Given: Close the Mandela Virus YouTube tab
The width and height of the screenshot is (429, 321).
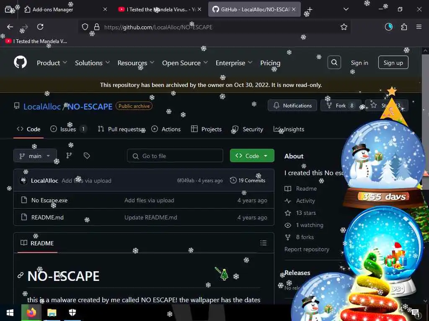Looking at the screenshot, I should [x=199, y=9].
